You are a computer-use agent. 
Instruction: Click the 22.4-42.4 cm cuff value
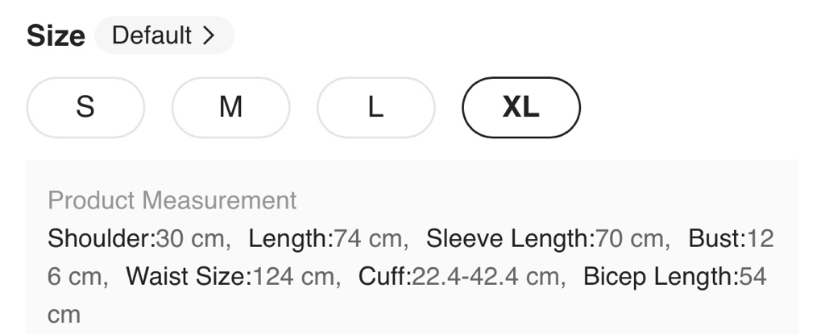coord(485,277)
